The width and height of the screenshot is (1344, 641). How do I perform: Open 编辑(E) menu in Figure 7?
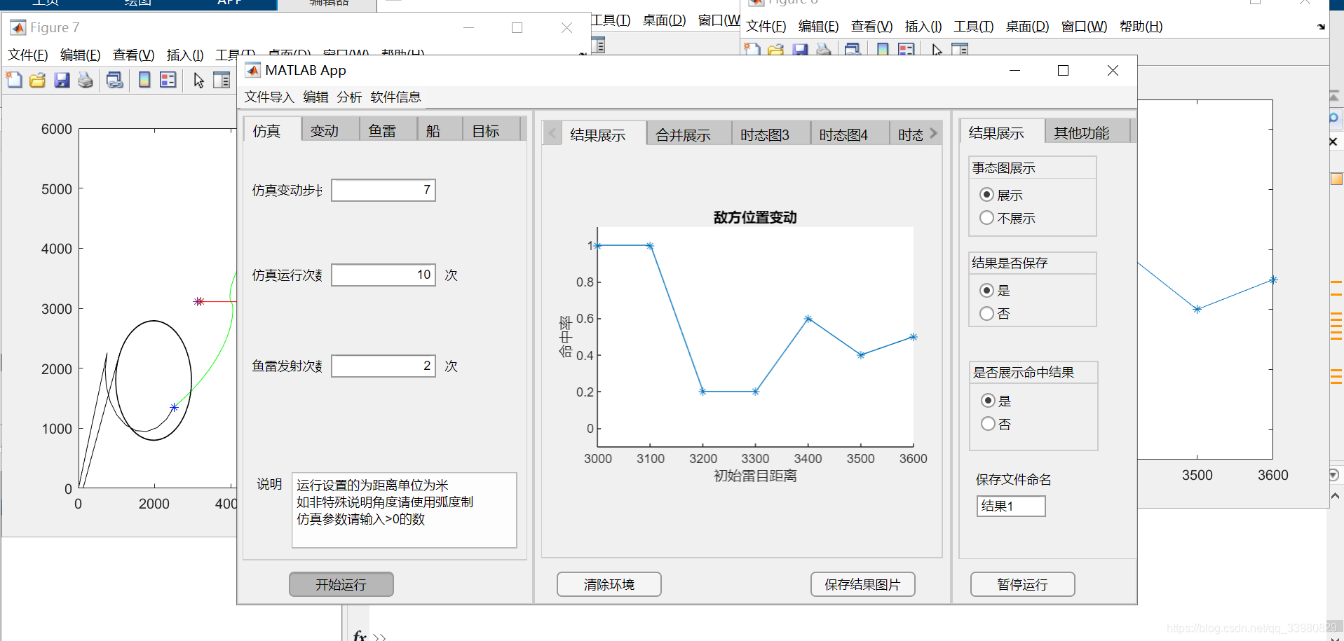click(81, 55)
